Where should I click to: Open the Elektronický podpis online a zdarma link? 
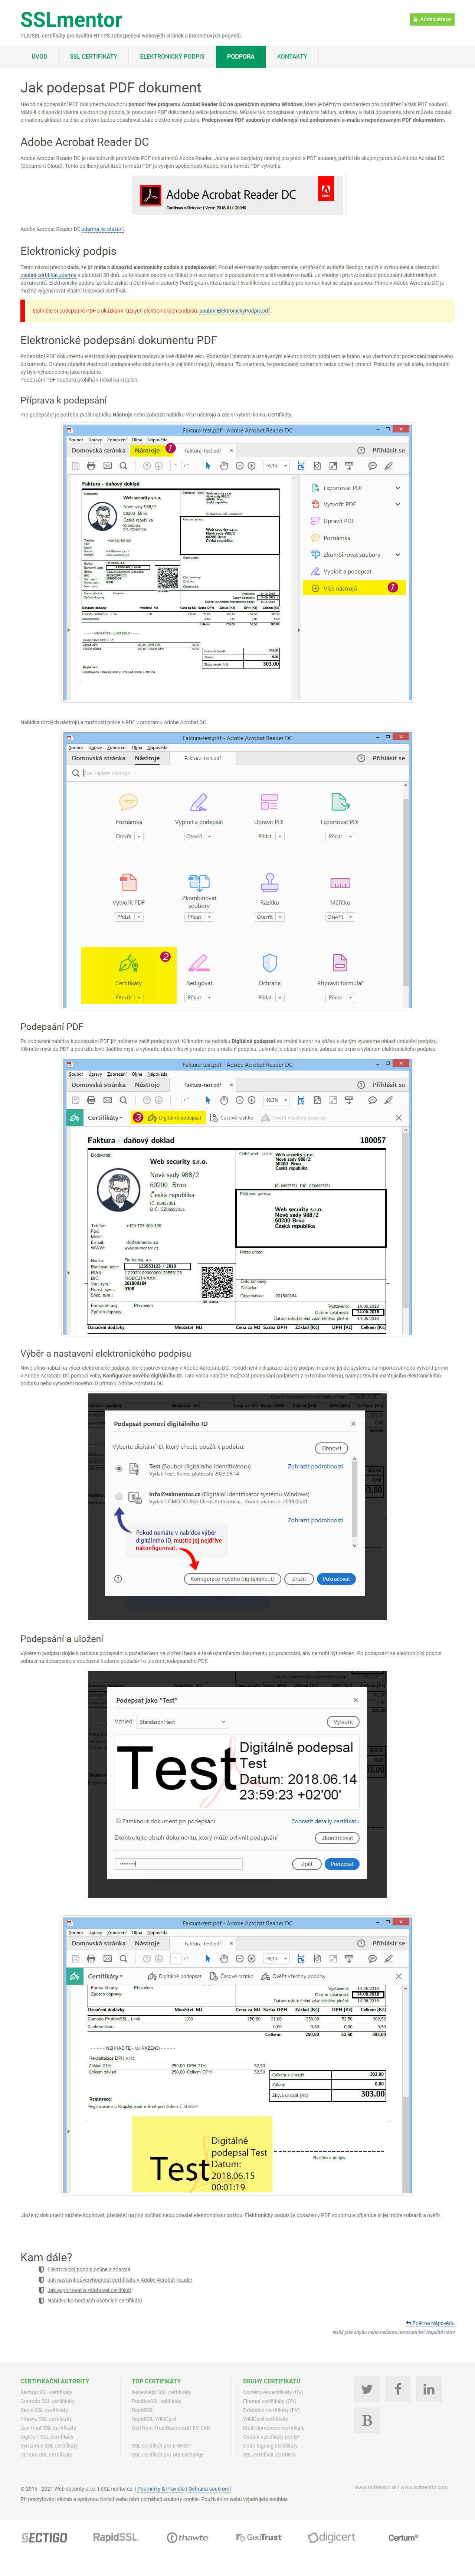pyautogui.click(x=89, y=2270)
